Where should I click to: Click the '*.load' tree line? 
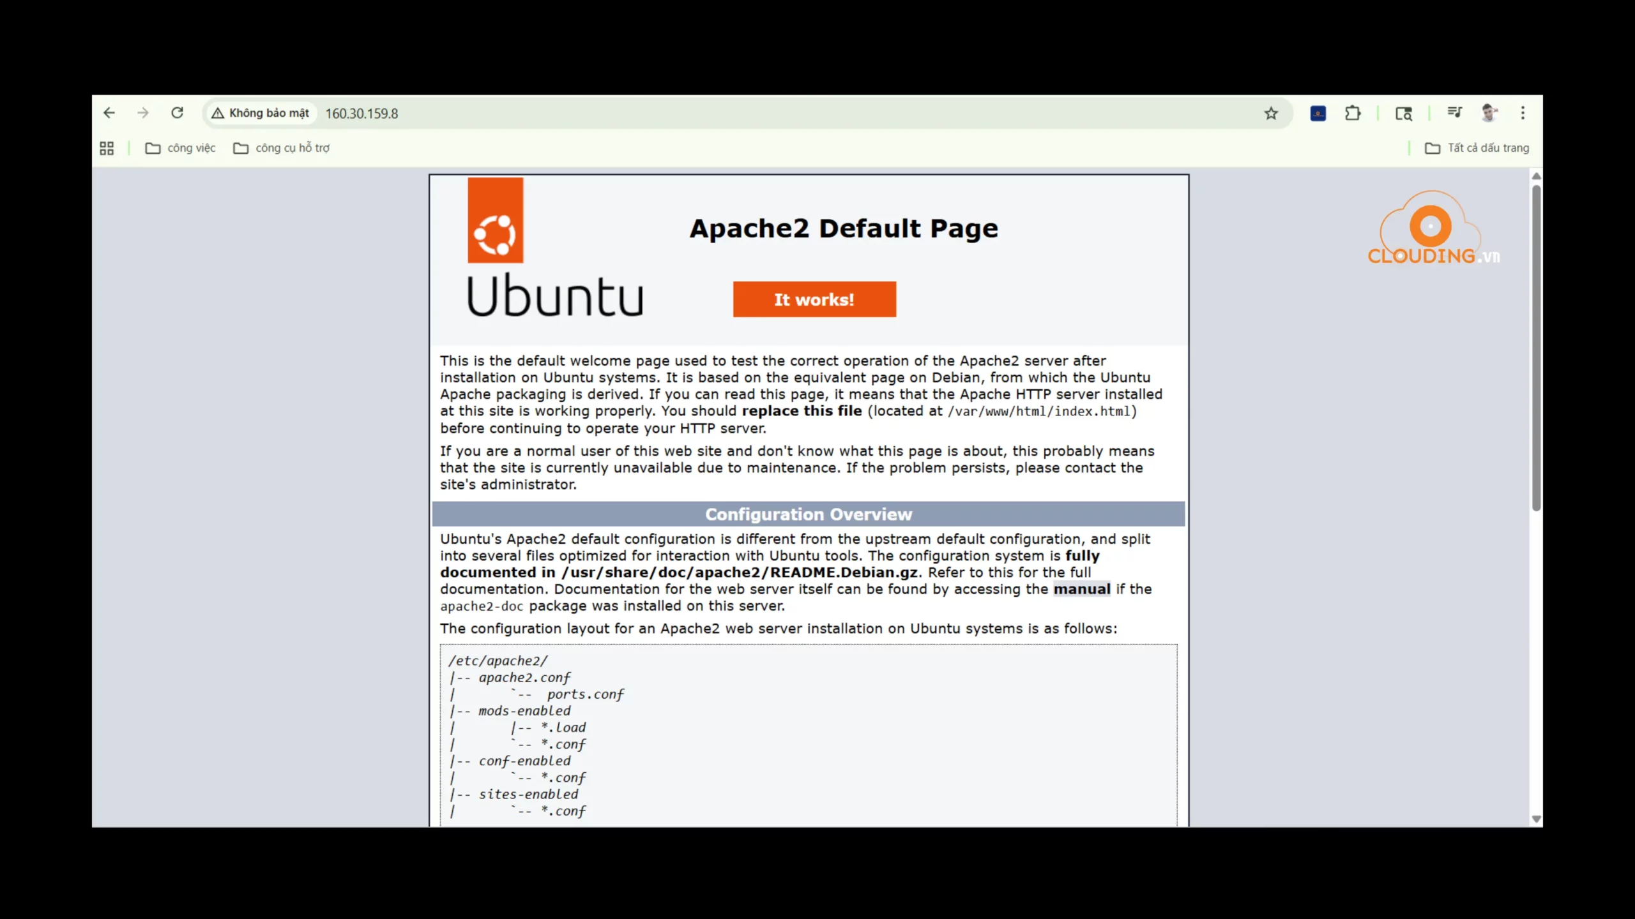tap(563, 728)
